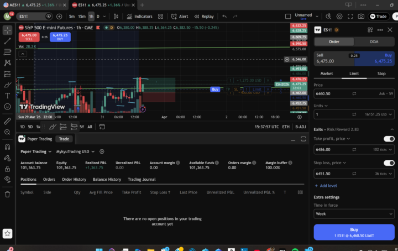
Task: Open the layout setup square icon
Action: [288, 17]
